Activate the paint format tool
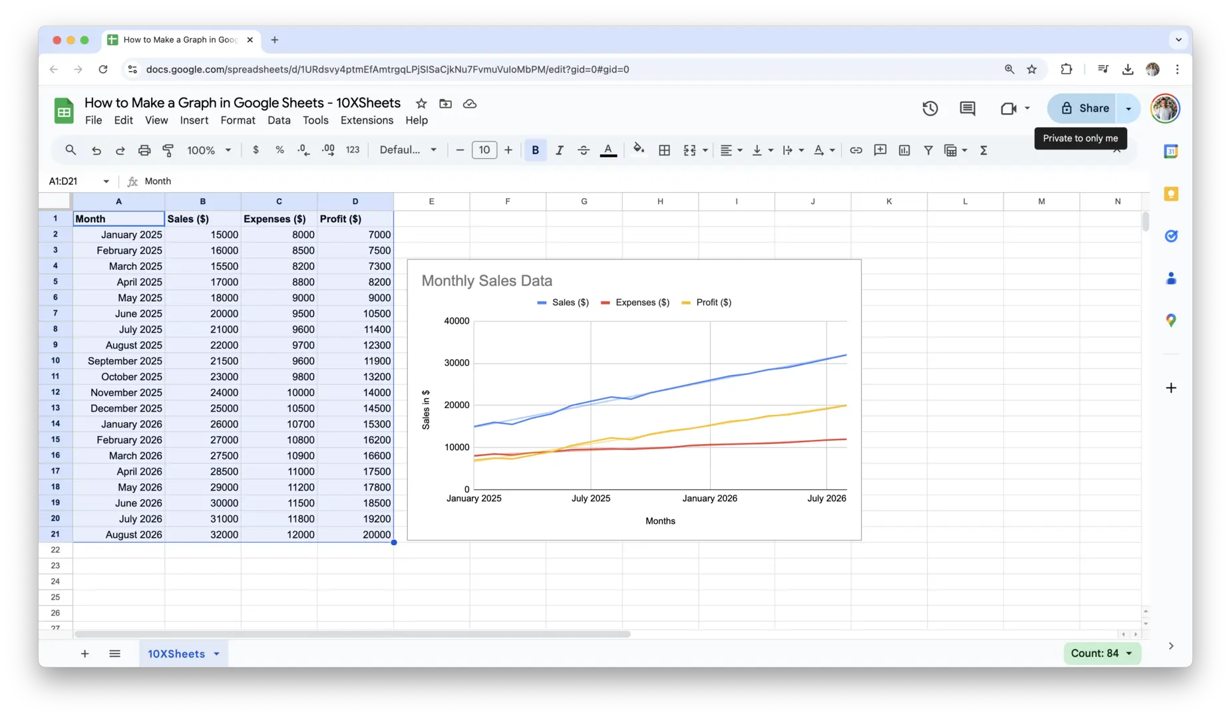Screen dimensions: 1231x718 point(168,150)
